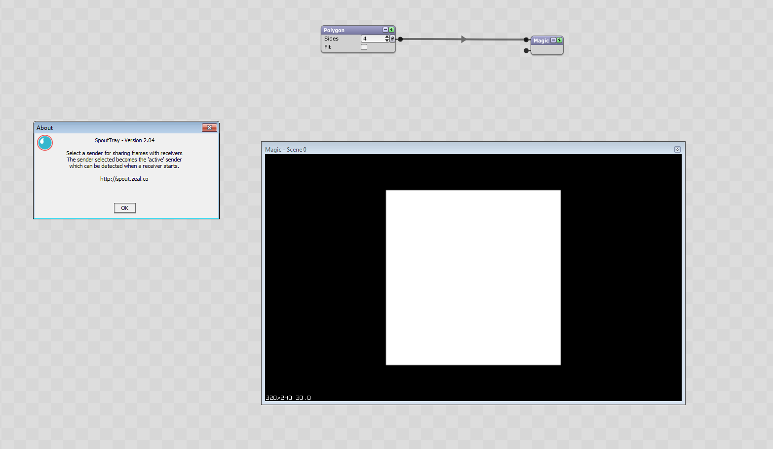Click 'The sender selected becomes the active' line
The image size is (773, 449).
coord(124,160)
